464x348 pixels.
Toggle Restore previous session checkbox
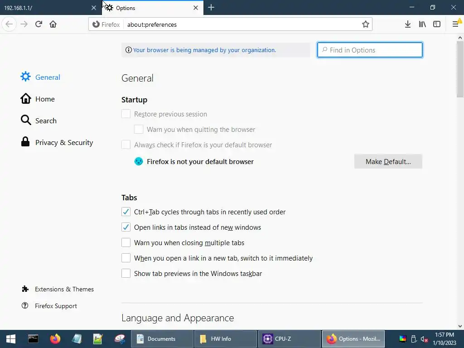[x=126, y=114]
